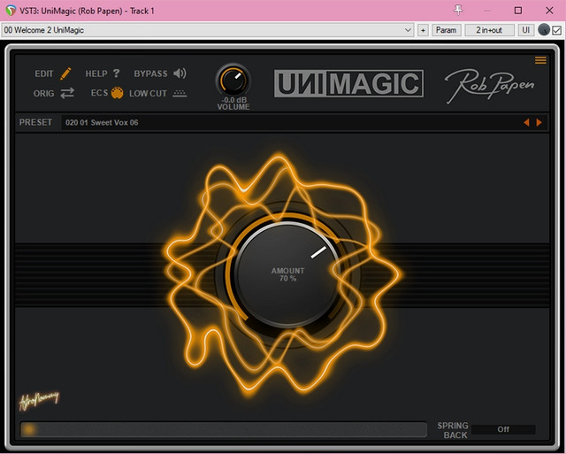Image resolution: width=566 pixels, height=454 pixels.
Task: Open the REAPER preset dropdown arrow
Action: pyautogui.click(x=408, y=30)
